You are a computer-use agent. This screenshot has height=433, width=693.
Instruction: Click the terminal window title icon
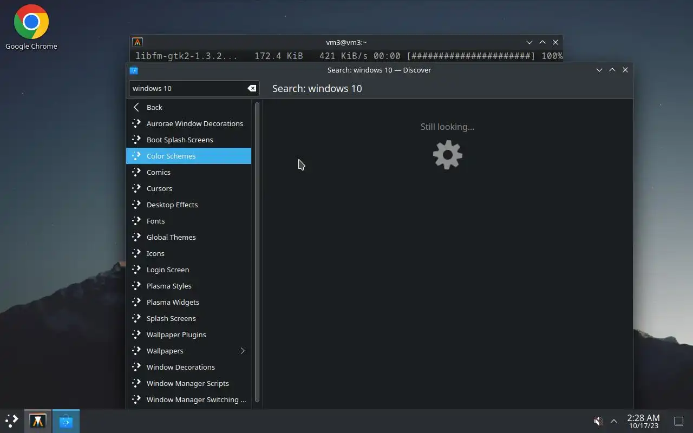(138, 42)
